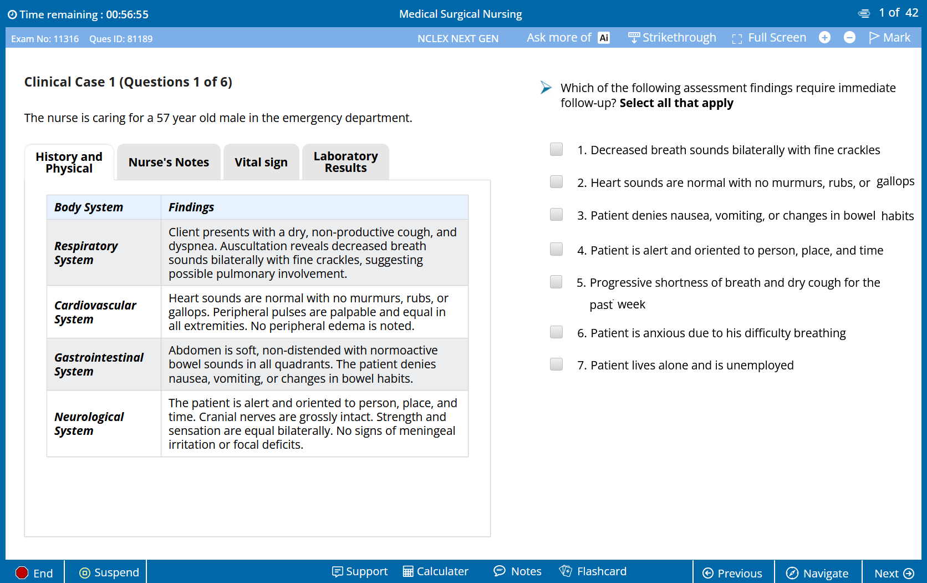Viewport: 927px width, 583px height.
Task: Click the Select all that apply text
Action: (x=676, y=103)
